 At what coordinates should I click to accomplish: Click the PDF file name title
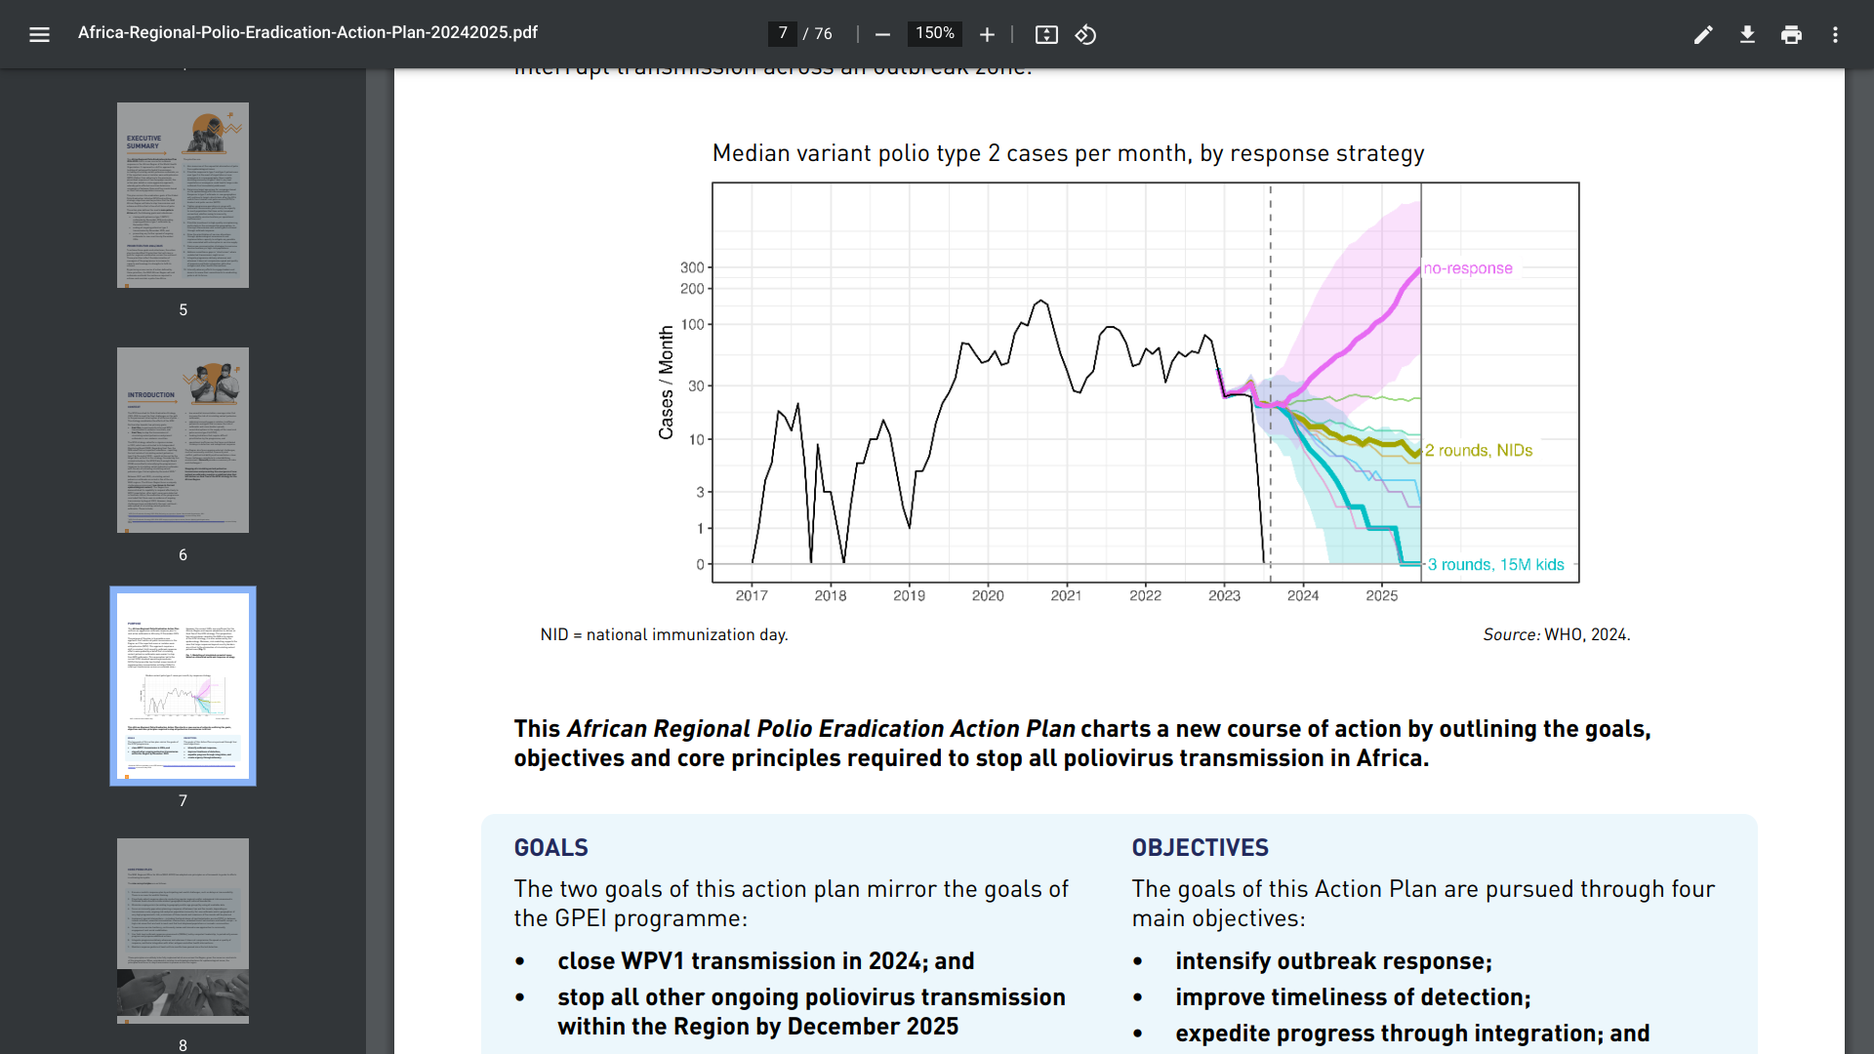[307, 32]
